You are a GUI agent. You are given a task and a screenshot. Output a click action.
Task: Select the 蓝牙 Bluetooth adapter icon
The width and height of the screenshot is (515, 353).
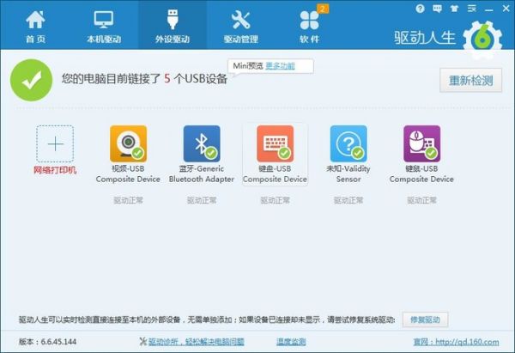coord(202,143)
